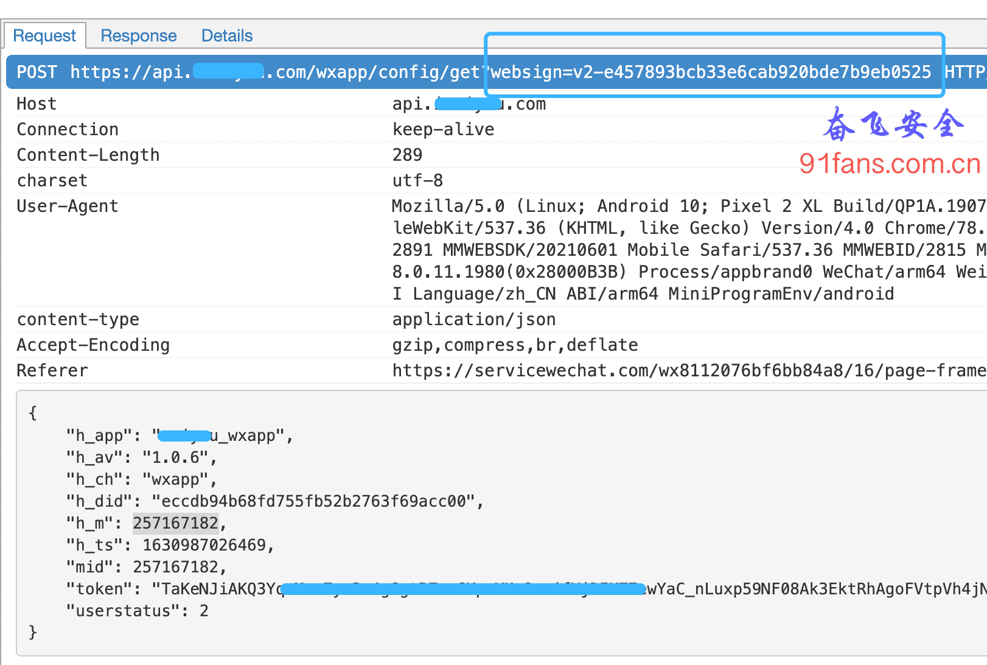Click the Mozilla/5.0 user agent value

[x=689, y=250]
